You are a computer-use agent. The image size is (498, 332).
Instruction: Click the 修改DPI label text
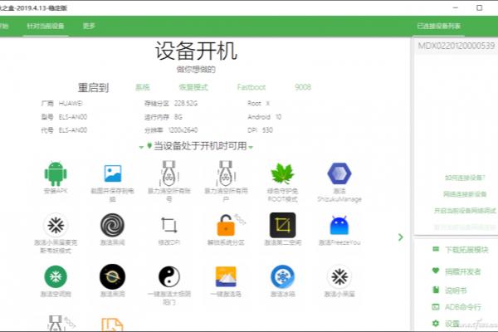click(169, 242)
